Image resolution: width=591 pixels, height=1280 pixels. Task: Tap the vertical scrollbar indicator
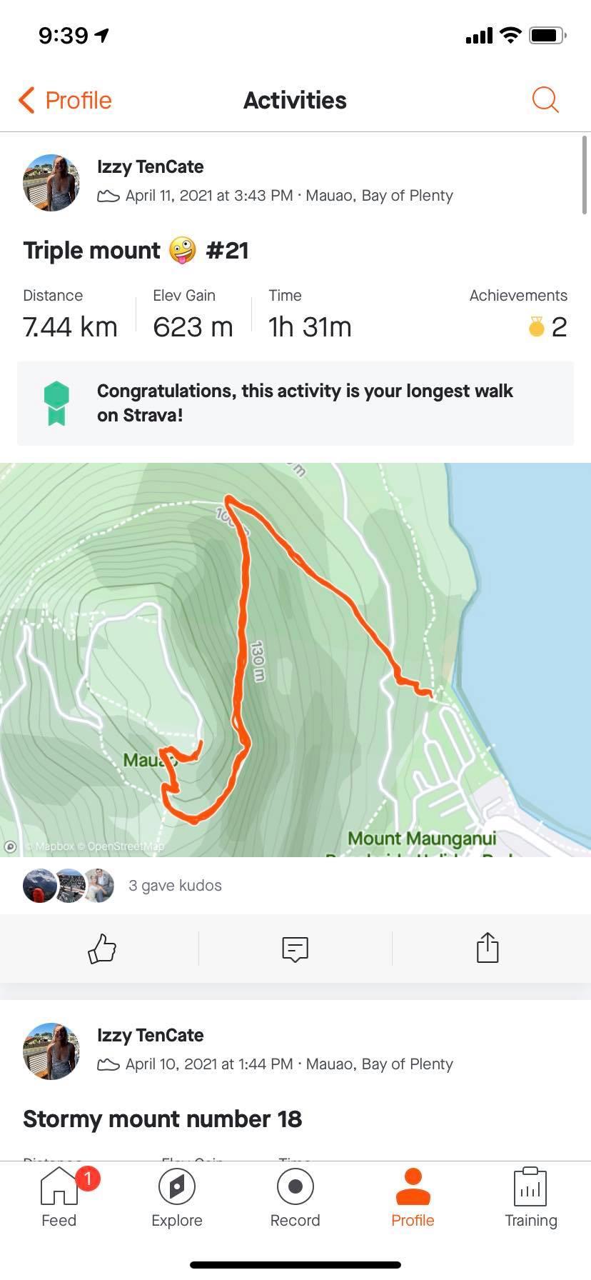coord(585,175)
